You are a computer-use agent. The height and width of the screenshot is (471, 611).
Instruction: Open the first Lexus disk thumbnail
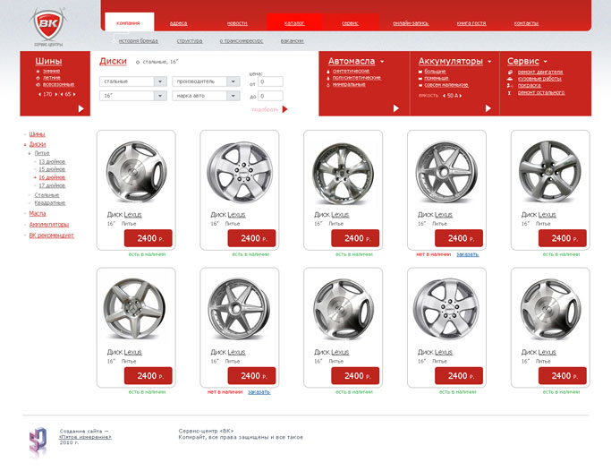coord(136,172)
